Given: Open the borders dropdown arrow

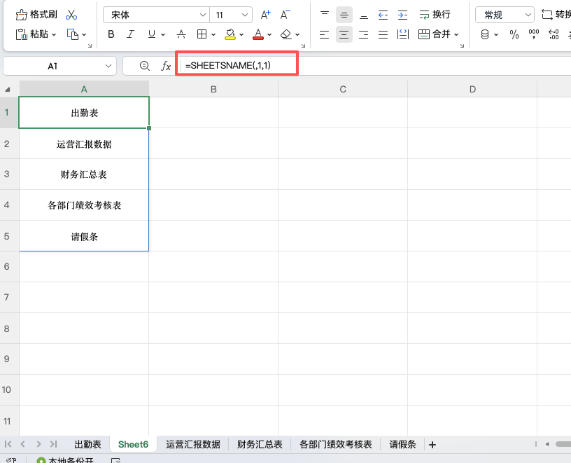Looking at the screenshot, I should pyautogui.click(x=213, y=34).
